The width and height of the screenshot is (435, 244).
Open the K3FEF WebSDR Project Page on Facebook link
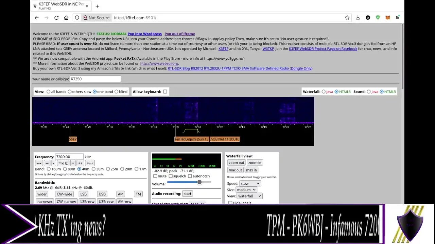tap(323, 49)
